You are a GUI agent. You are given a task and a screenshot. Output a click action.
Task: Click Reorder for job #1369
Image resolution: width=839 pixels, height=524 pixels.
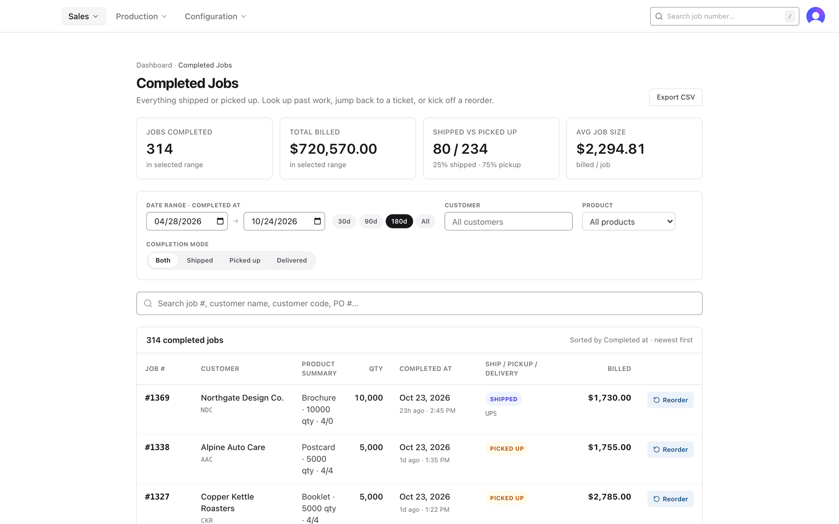(670, 400)
